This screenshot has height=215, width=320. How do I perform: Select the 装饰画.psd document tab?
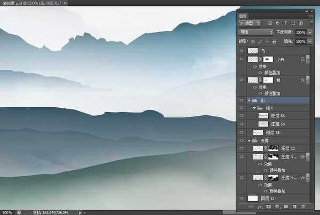tap(32, 3)
